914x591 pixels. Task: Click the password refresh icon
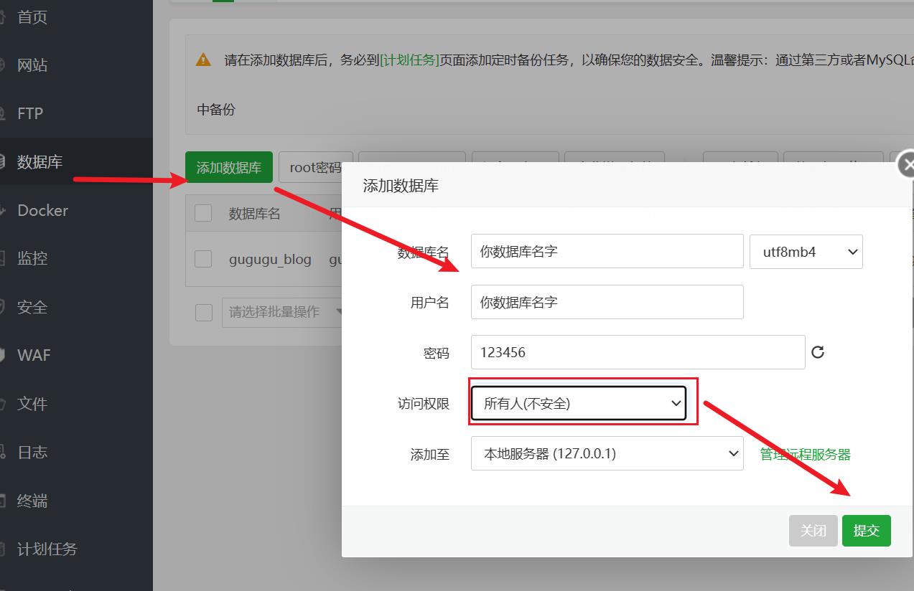point(818,352)
